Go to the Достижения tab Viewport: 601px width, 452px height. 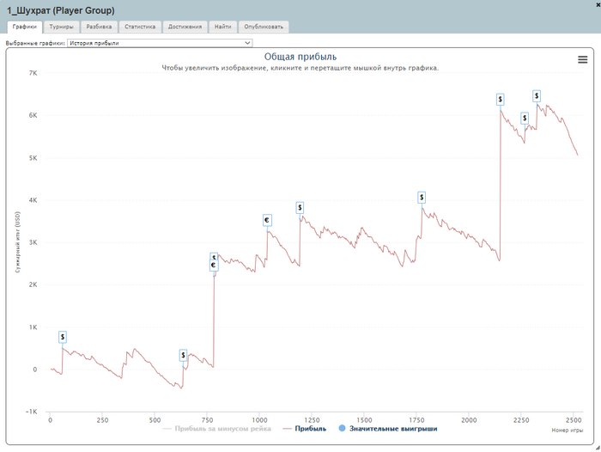[x=185, y=27]
